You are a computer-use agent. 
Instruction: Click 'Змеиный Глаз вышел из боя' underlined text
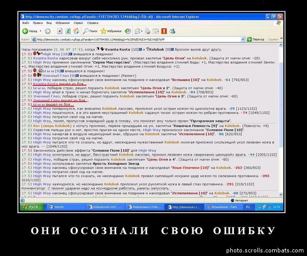click(x=60, y=100)
